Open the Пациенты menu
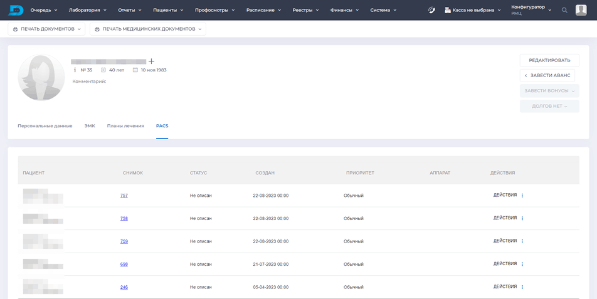Screen dimensions: 597x299 168,10
